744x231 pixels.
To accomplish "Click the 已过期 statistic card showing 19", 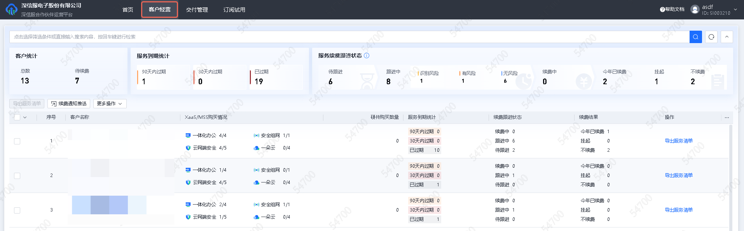I will 275,77.
